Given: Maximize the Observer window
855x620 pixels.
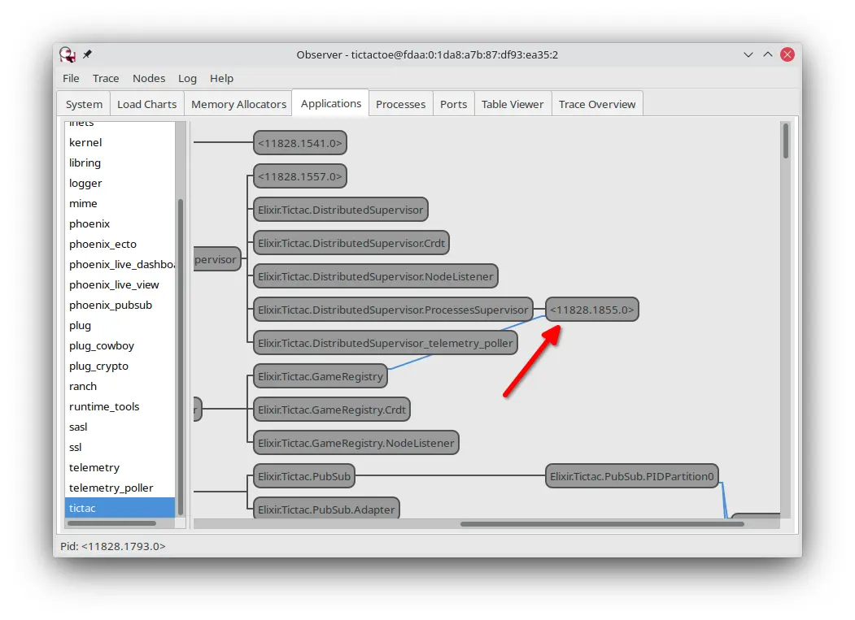Looking at the screenshot, I should tap(767, 54).
